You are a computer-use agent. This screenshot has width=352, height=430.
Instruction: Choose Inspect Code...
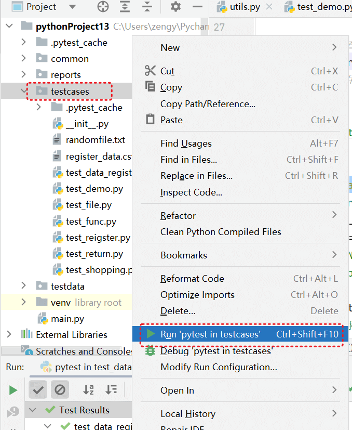(240, 192)
